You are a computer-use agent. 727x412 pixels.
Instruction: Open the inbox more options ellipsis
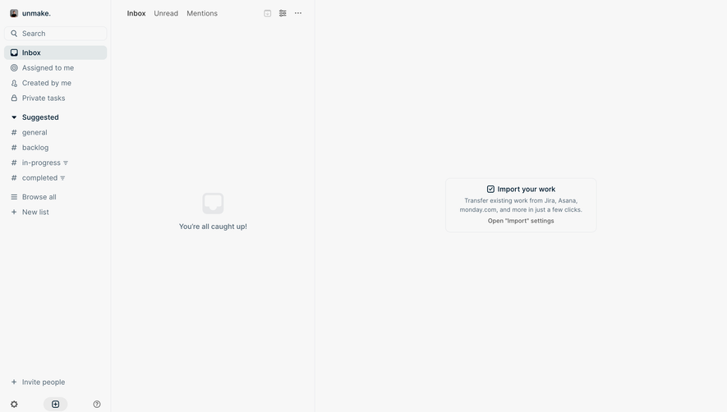(298, 13)
